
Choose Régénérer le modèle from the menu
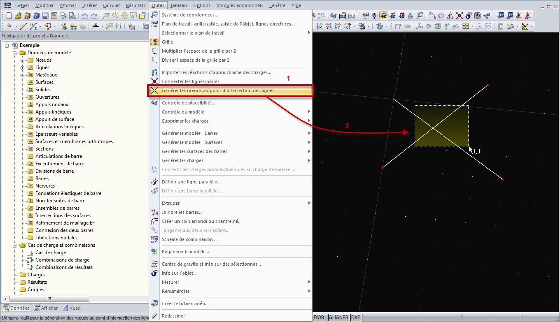click(x=231, y=252)
